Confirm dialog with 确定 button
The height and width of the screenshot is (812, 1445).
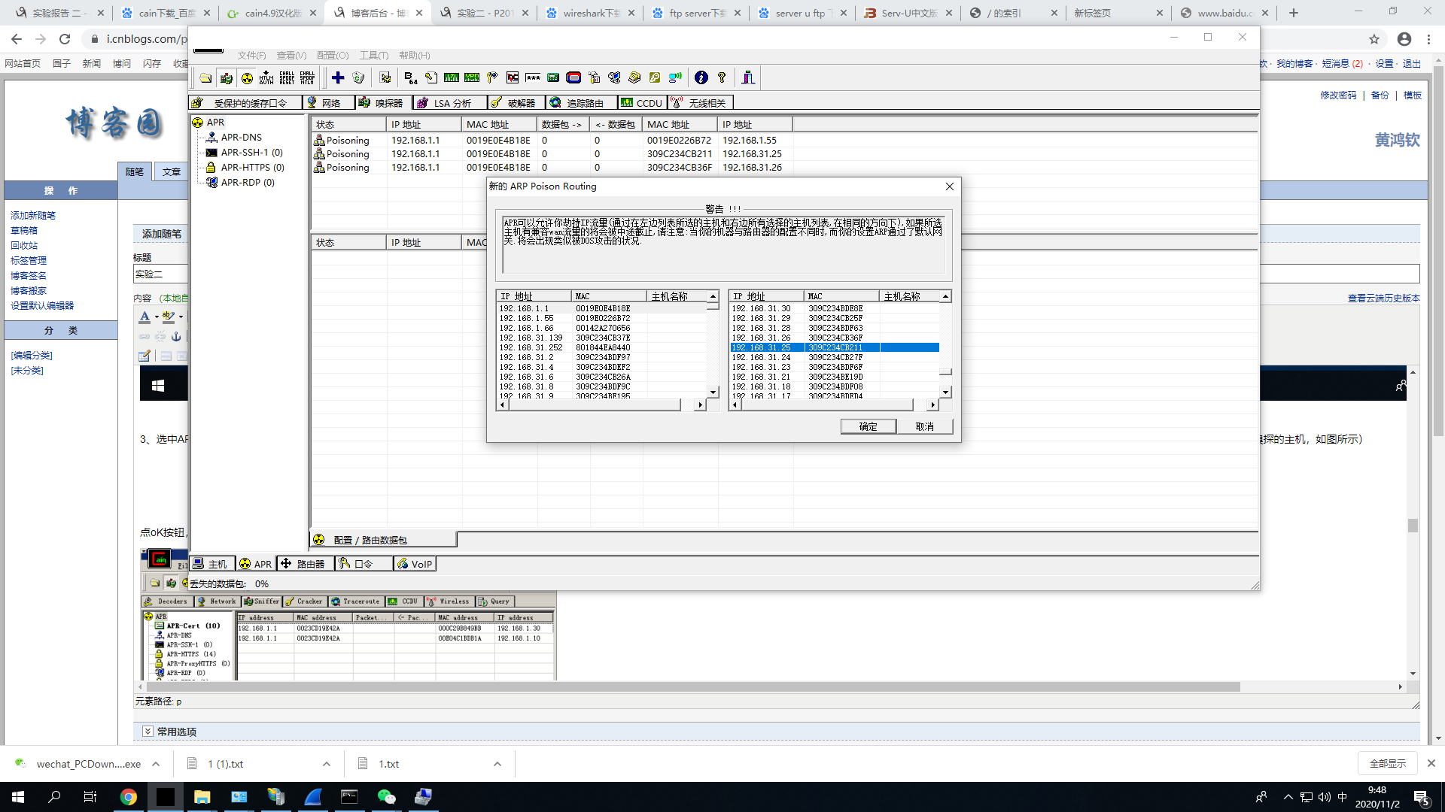pos(868,426)
